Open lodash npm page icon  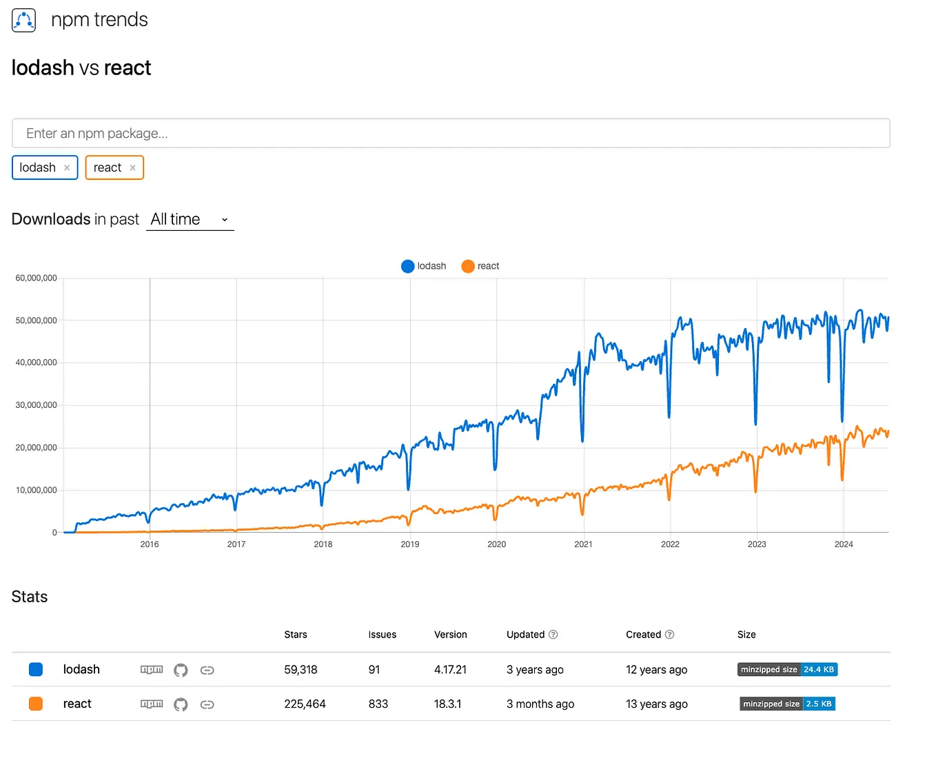152,669
